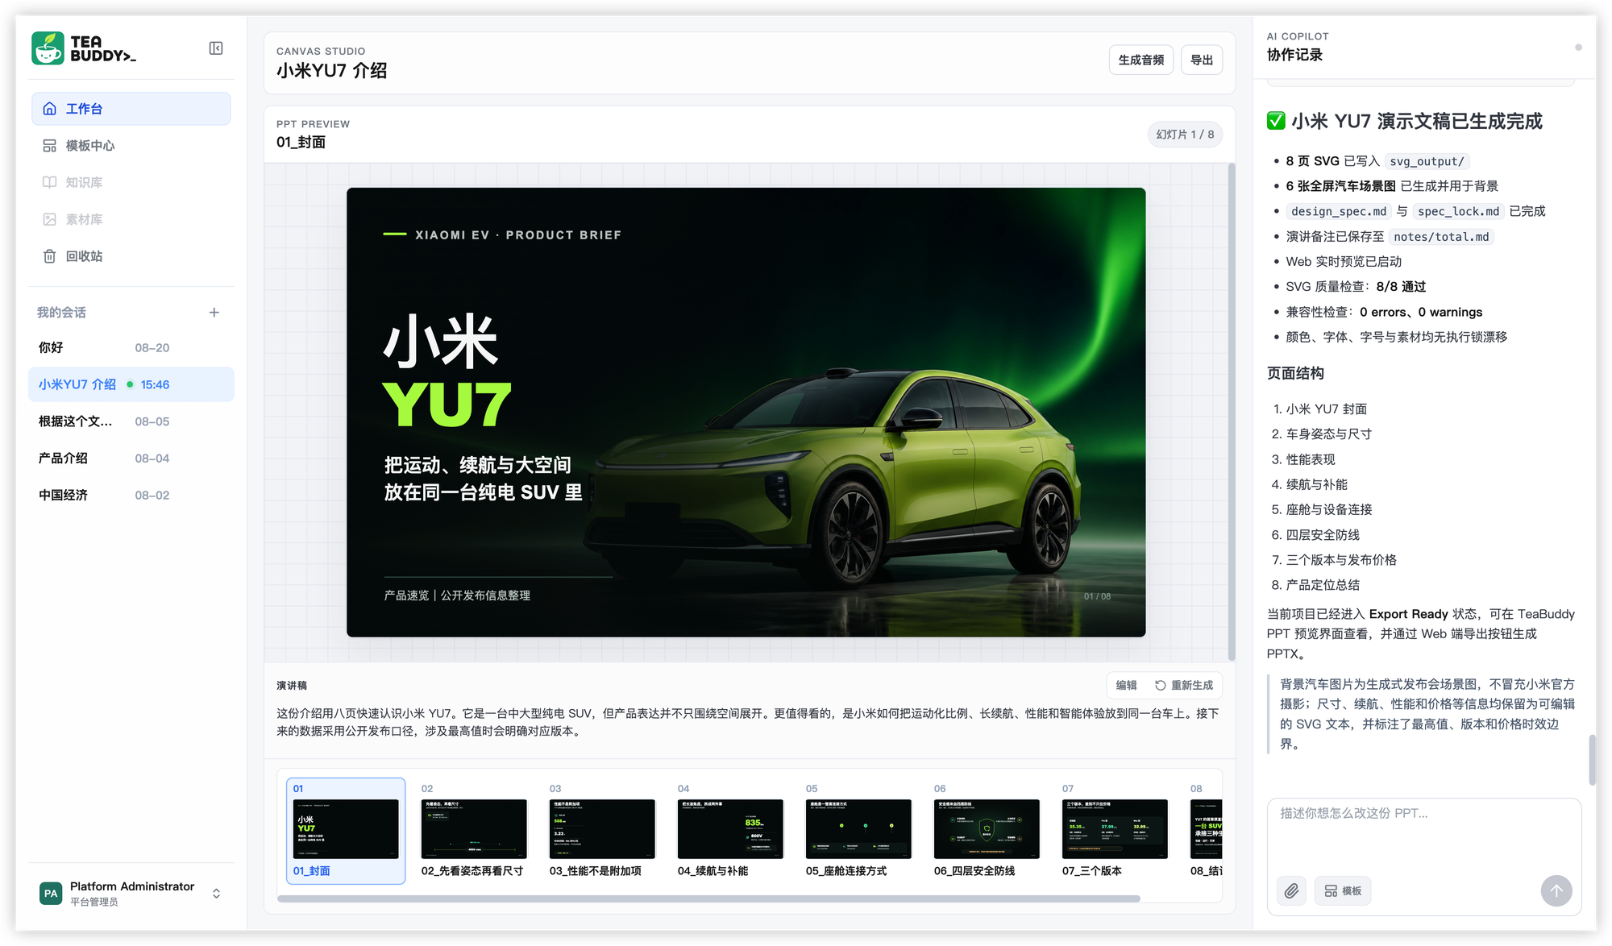Select thumbnail 05_座舱连接方式
The height and width of the screenshot is (946, 1612).
click(858, 831)
